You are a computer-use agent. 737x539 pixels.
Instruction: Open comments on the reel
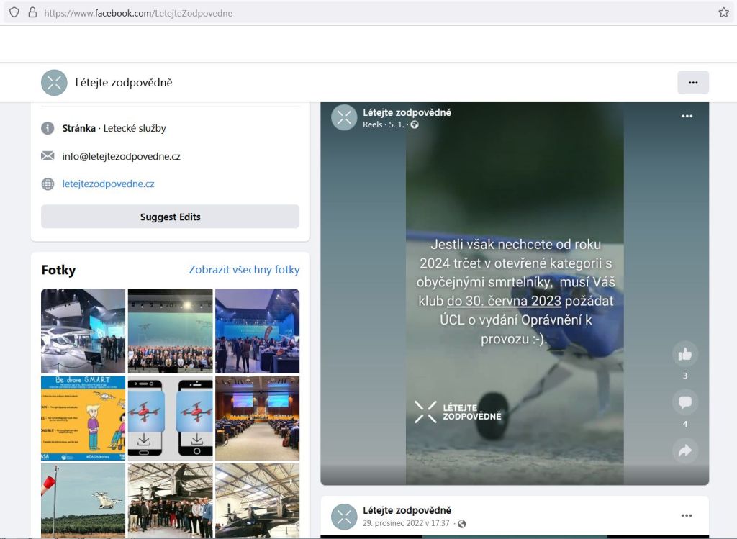coord(684,402)
